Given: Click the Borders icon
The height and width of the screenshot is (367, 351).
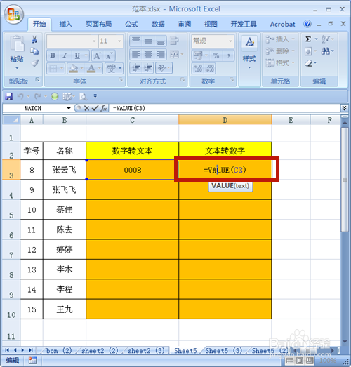Looking at the screenshot, I should [53, 68].
